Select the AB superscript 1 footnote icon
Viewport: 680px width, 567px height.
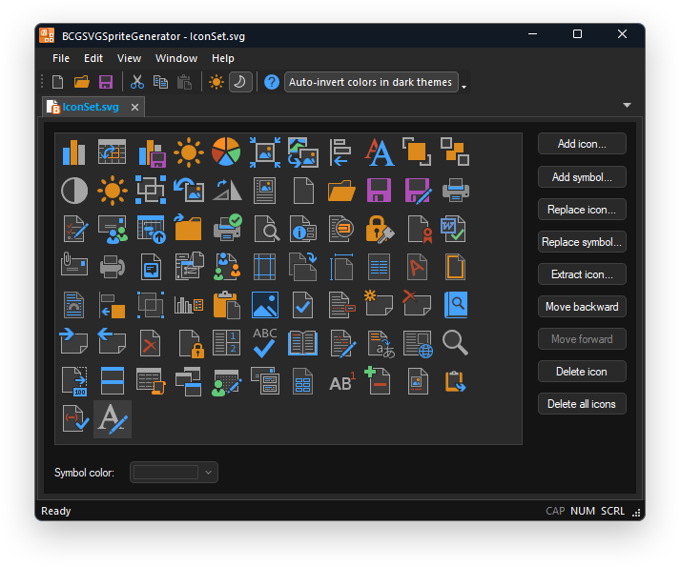coord(341,381)
